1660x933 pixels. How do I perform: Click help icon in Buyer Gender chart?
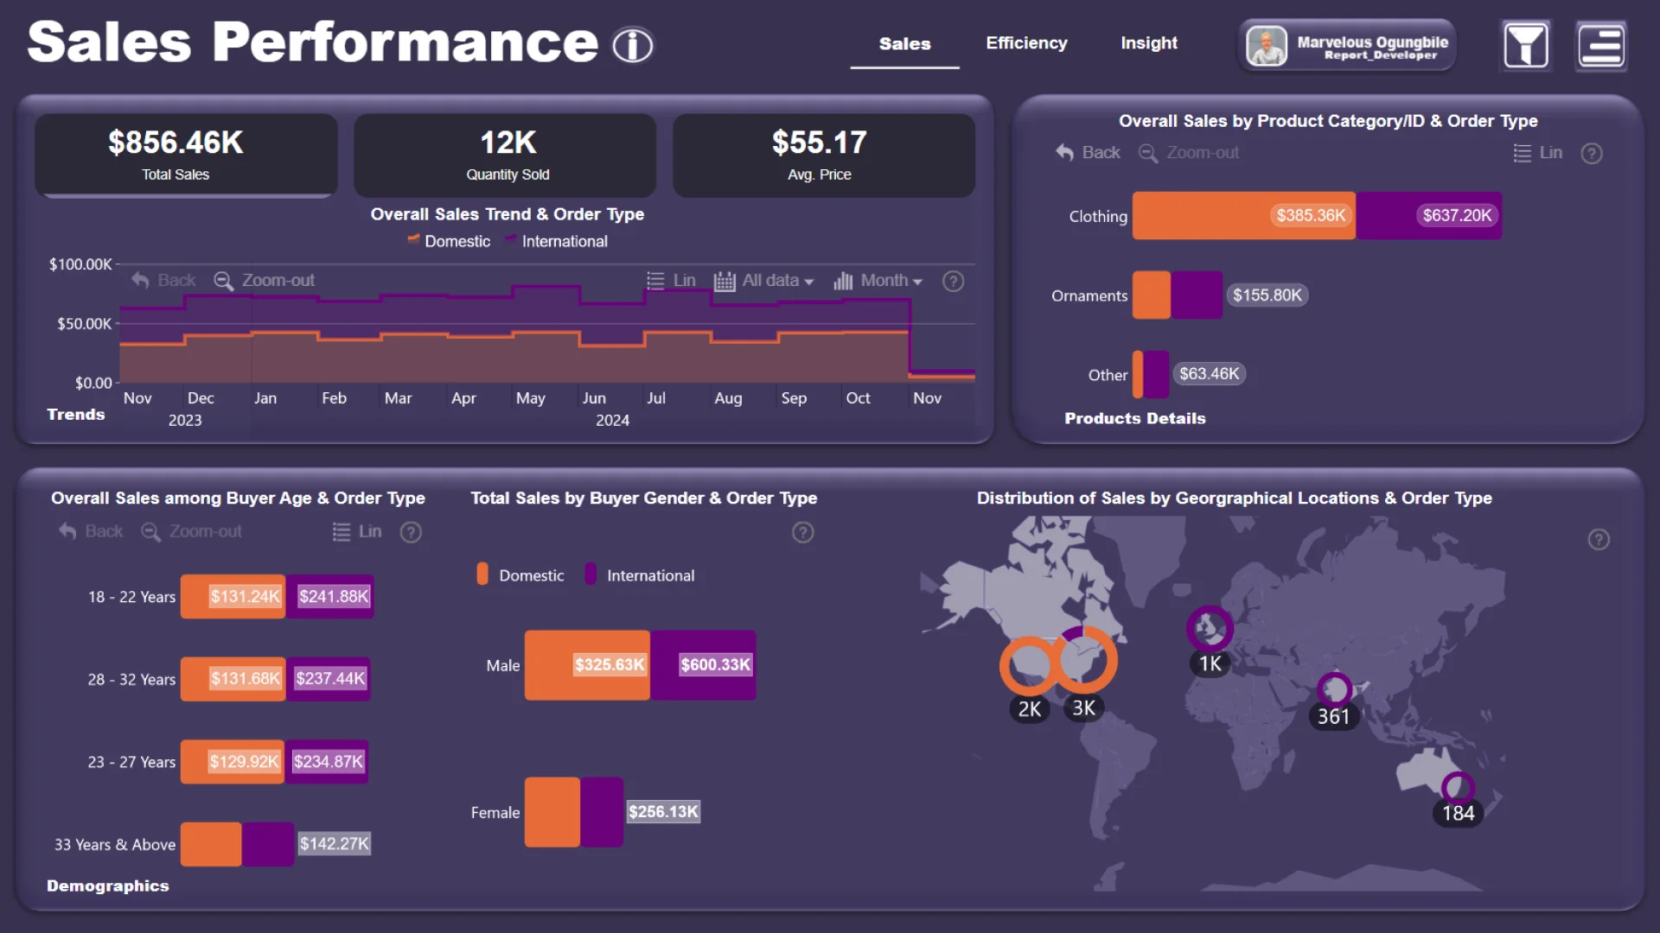(x=803, y=532)
